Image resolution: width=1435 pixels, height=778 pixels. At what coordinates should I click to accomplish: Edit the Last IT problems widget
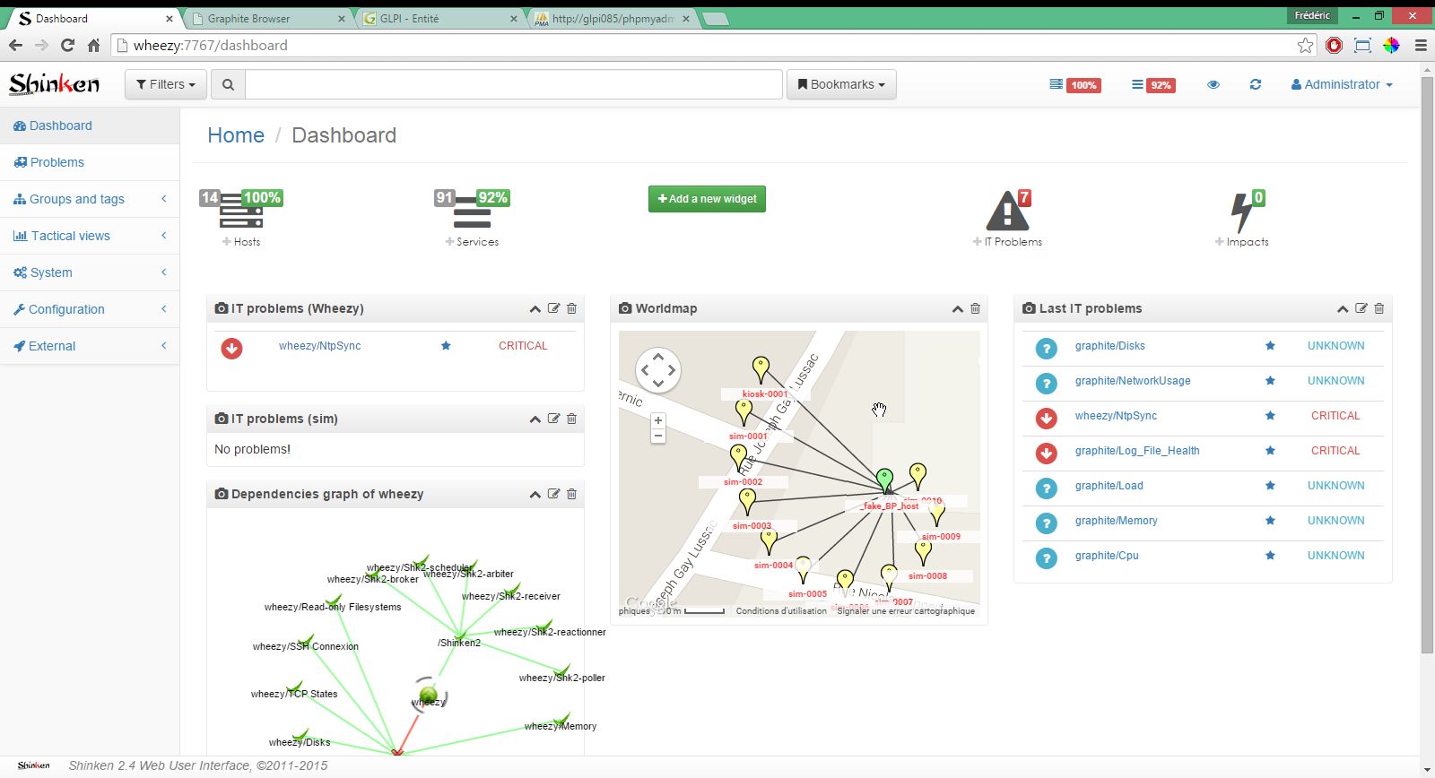[1361, 308]
